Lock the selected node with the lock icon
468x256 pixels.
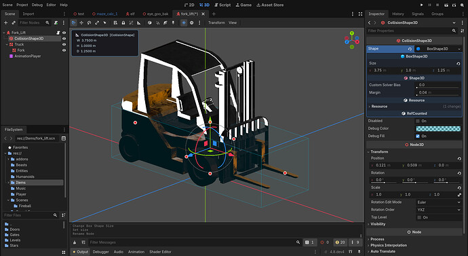click(x=123, y=22)
